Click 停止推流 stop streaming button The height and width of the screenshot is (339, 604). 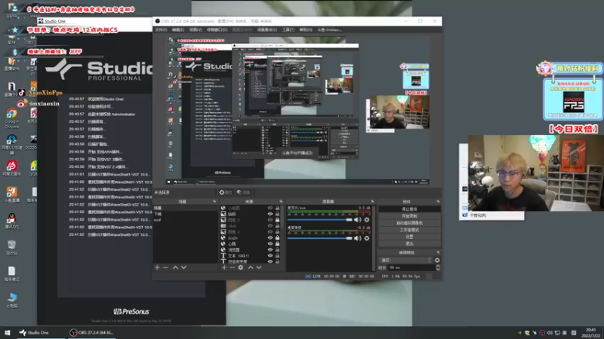(409, 209)
